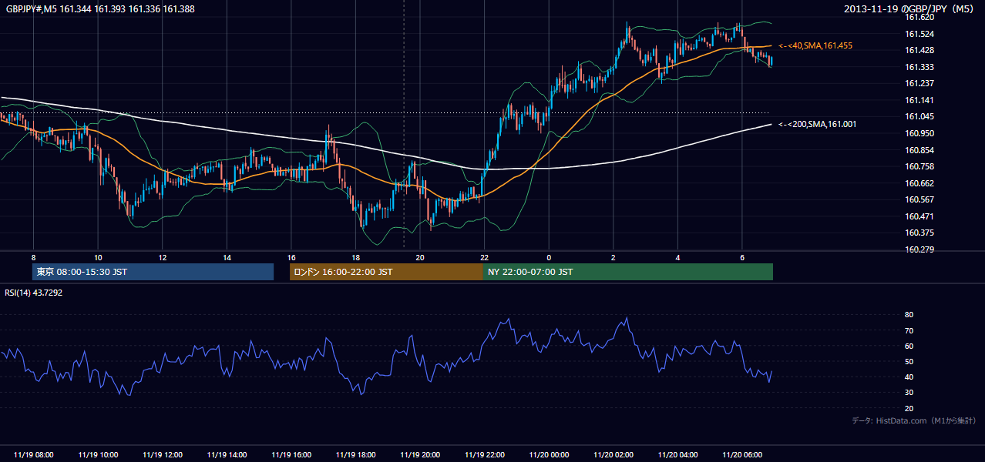The width and height of the screenshot is (985, 462).
Task: Click price axis value 160.950
Action: point(919,133)
